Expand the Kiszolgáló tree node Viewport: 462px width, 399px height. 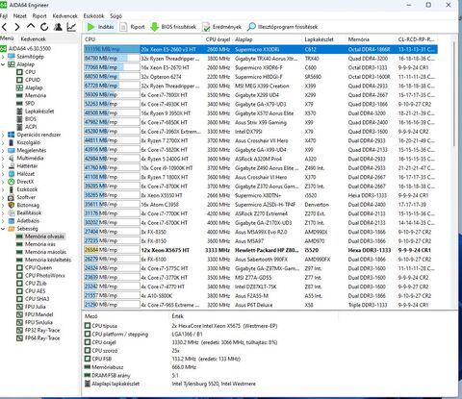click(x=3, y=142)
